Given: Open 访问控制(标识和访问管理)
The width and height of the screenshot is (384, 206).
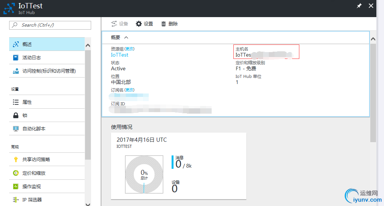Looking at the screenshot, I should point(47,71).
